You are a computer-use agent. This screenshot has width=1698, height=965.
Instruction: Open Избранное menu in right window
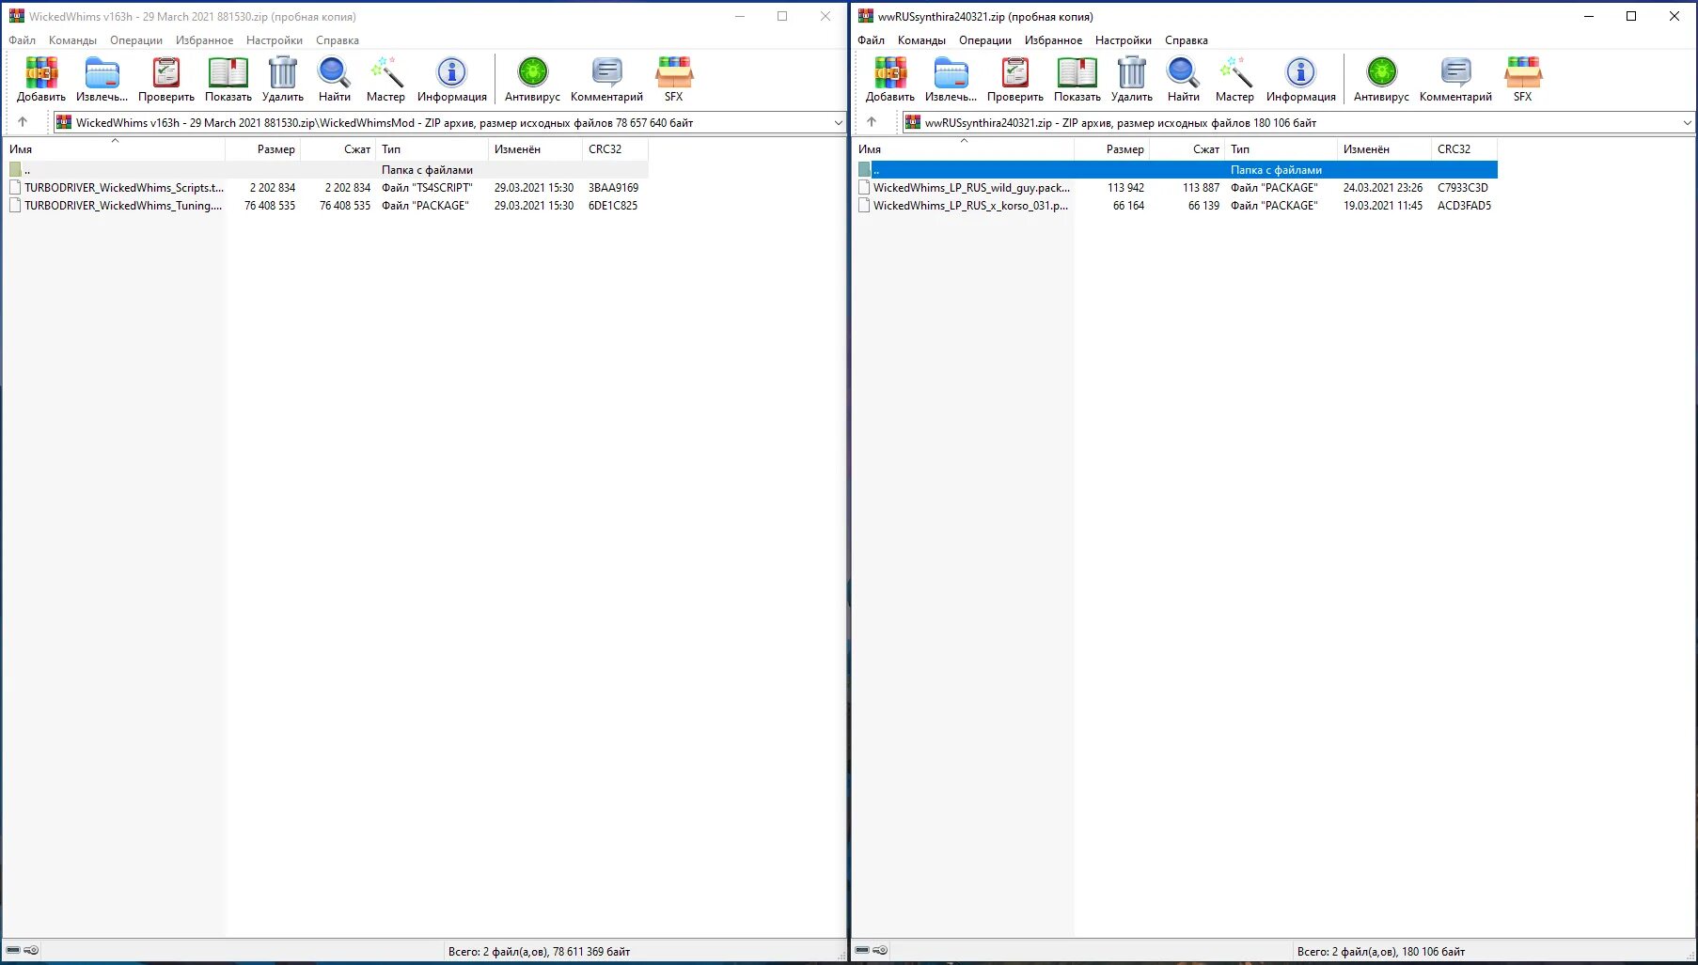1053,40
